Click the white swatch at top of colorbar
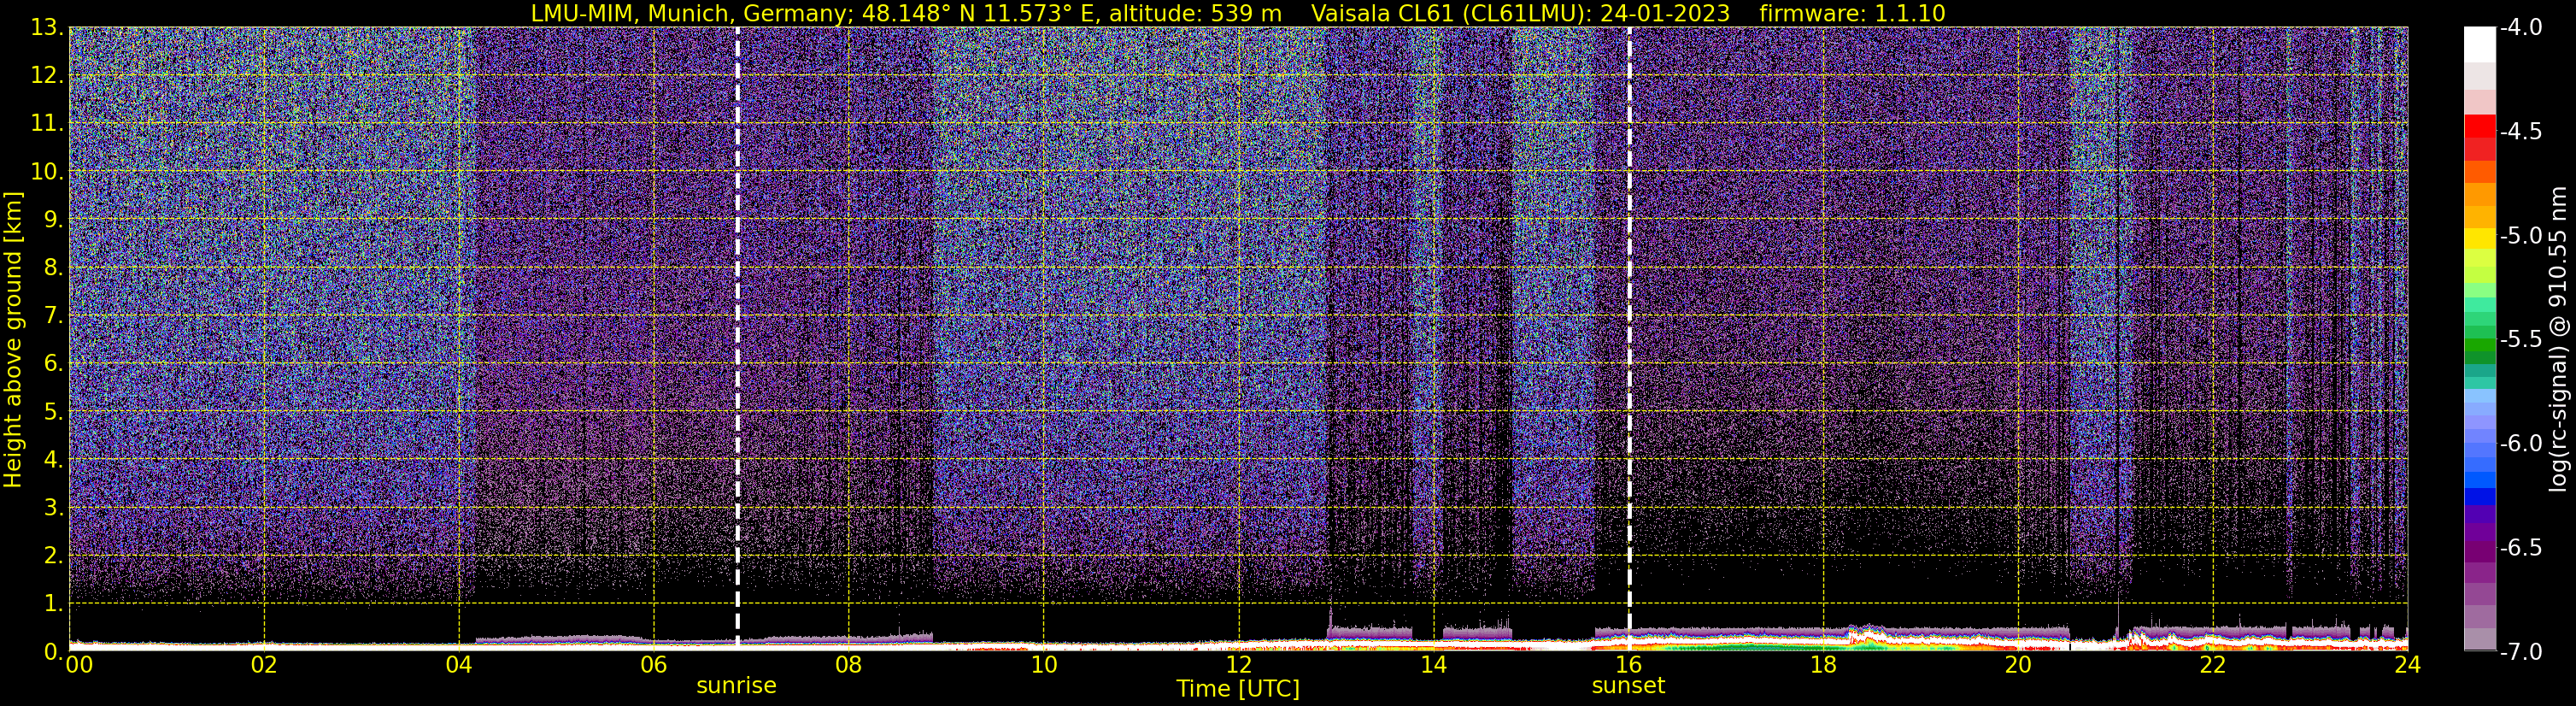Screen dimensions: 2576x706 (x=2480, y=44)
